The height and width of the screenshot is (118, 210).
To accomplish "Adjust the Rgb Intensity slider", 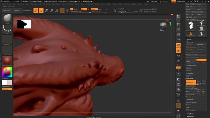I will (x=80, y=12).
